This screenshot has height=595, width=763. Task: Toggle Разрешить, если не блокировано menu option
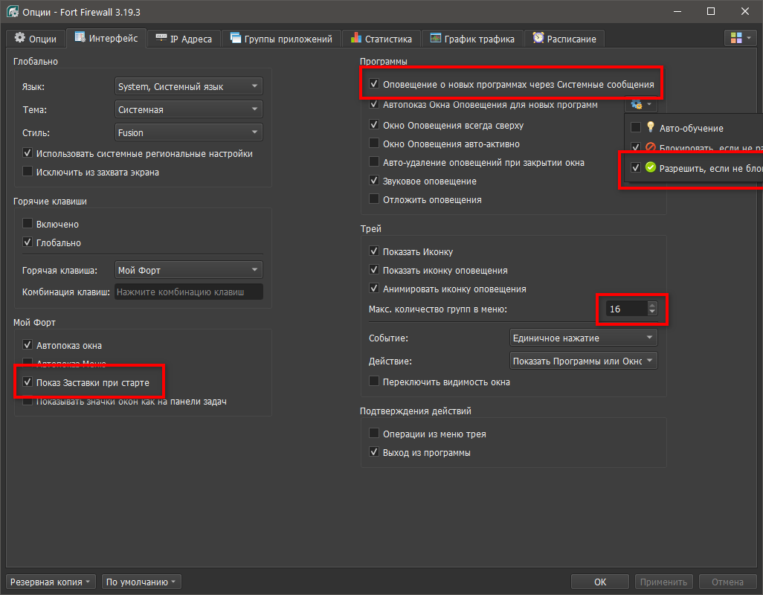pos(694,168)
